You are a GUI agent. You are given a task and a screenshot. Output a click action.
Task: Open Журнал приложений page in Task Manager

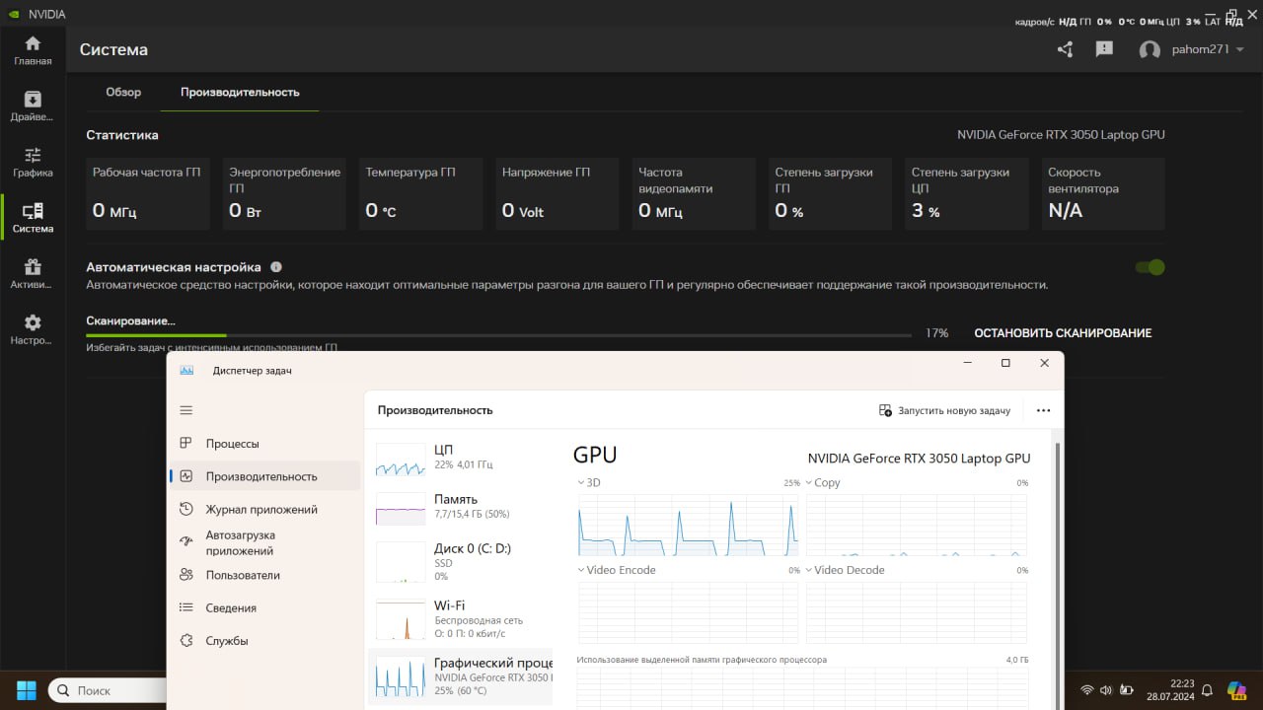pyautogui.click(x=264, y=510)
